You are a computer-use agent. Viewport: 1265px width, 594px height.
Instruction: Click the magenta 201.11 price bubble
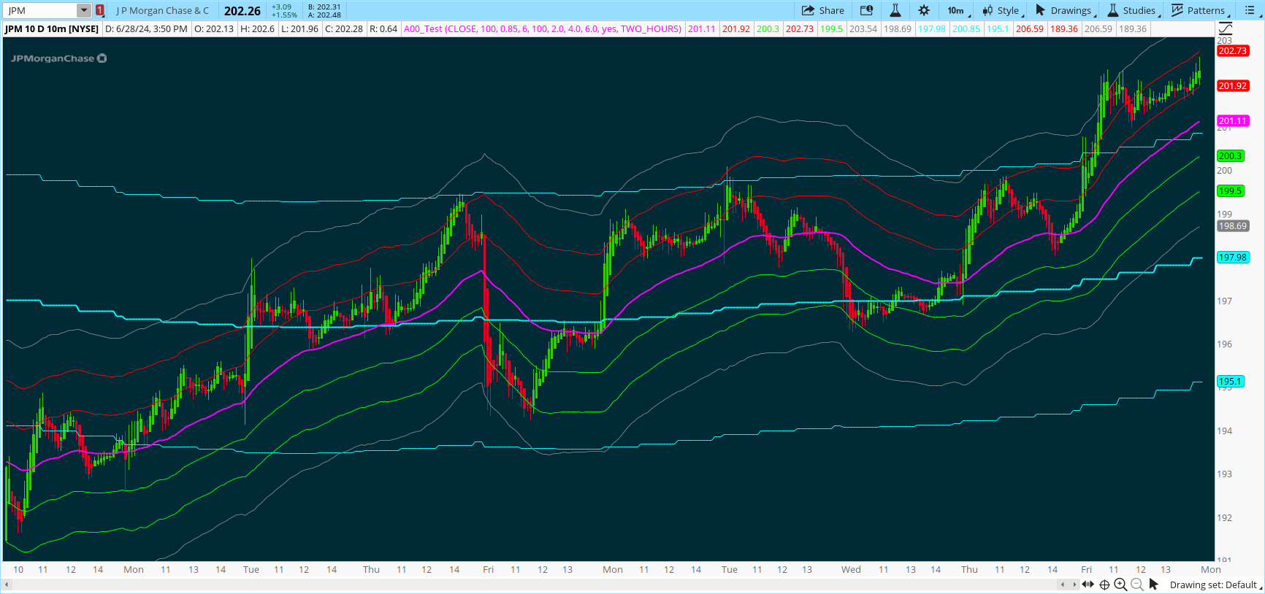1233,121
